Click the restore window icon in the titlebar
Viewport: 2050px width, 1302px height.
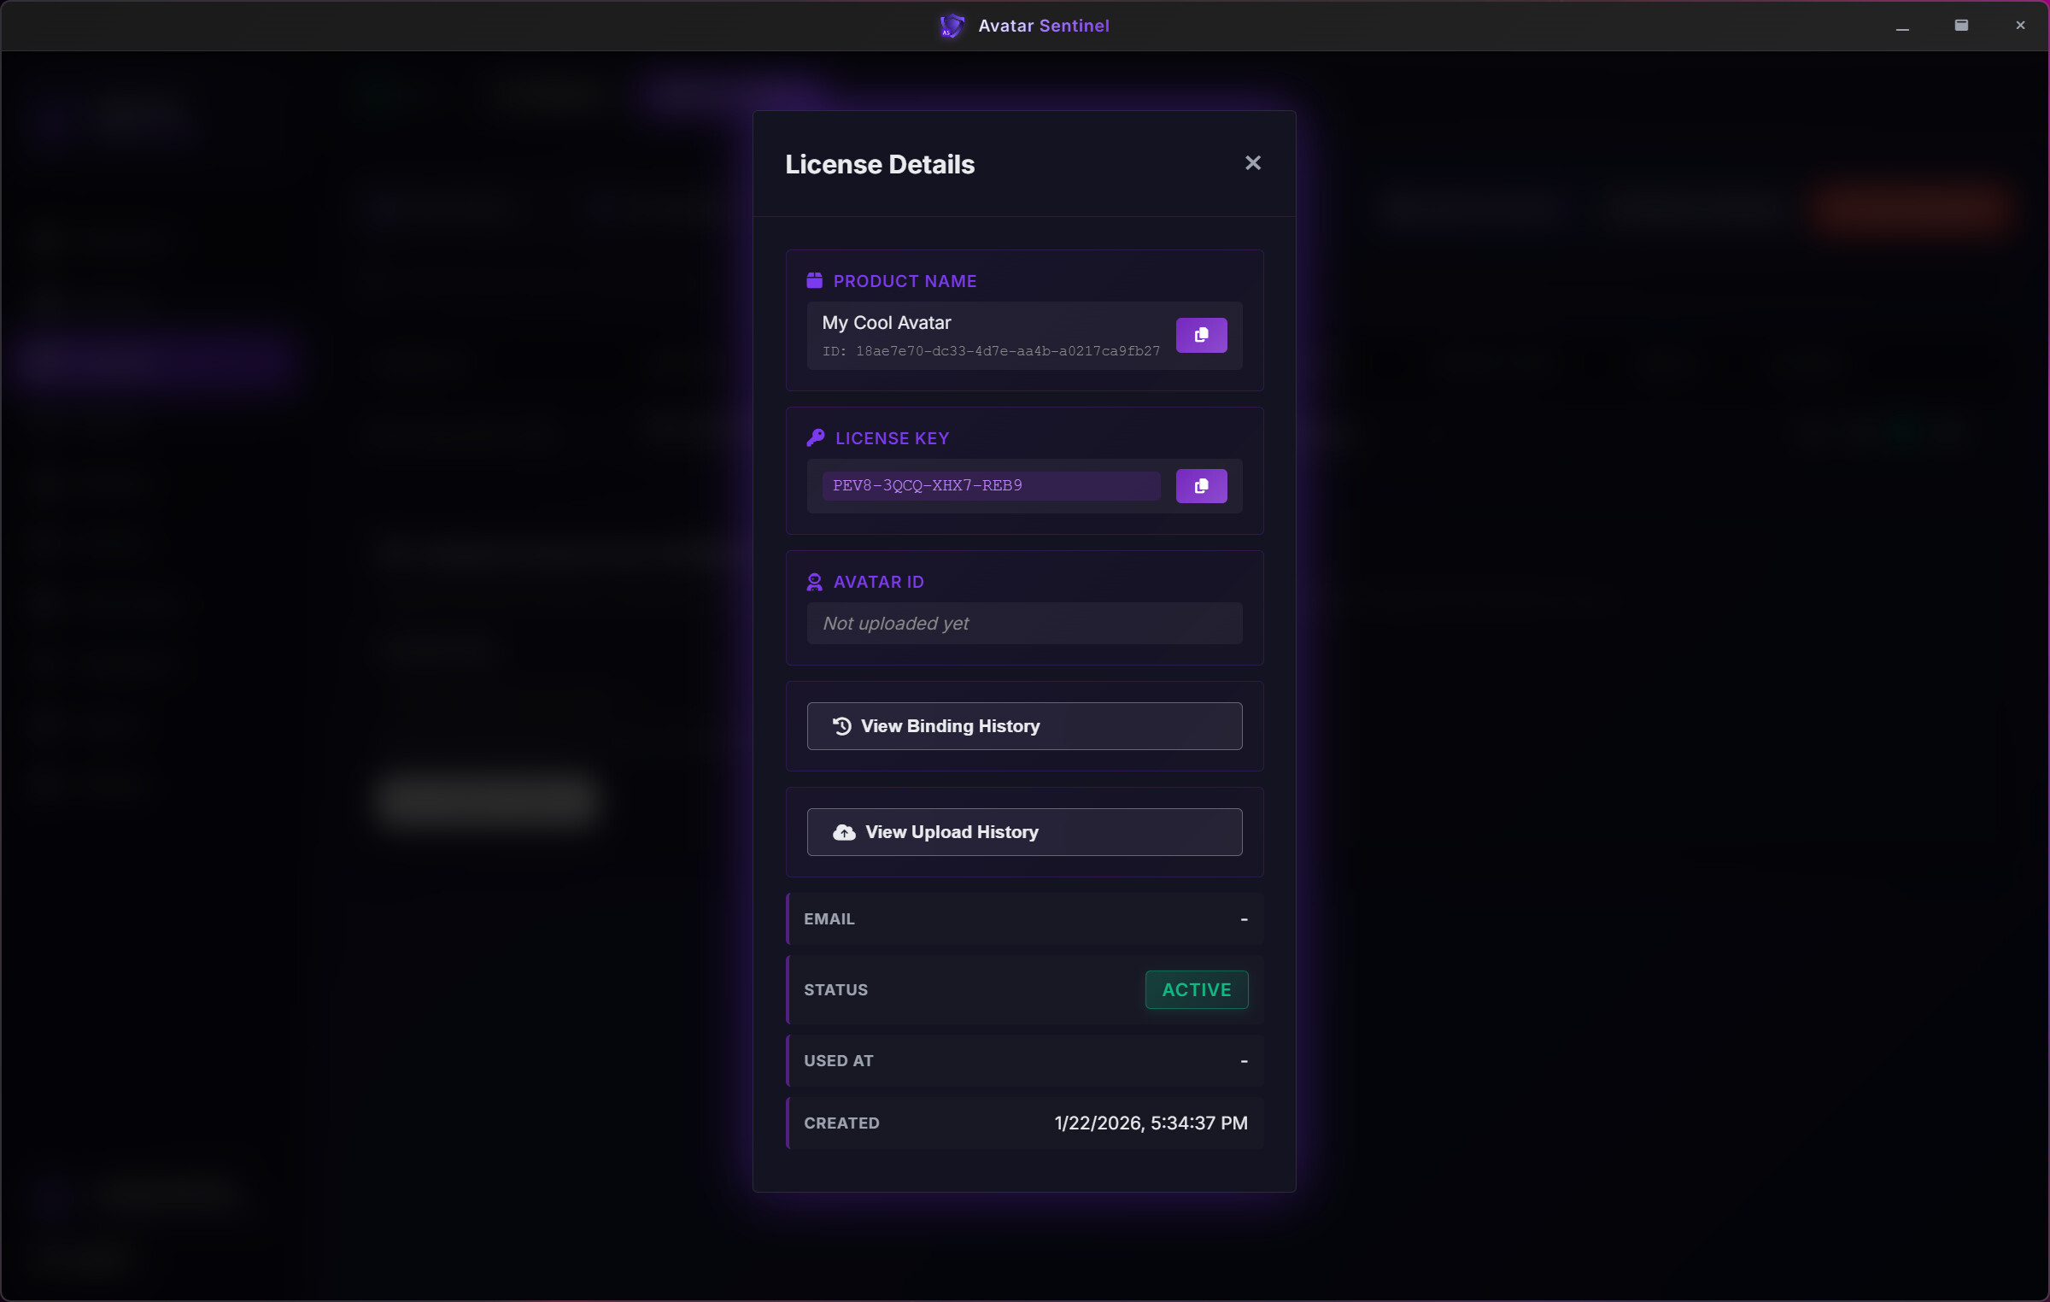[1961, 25]
